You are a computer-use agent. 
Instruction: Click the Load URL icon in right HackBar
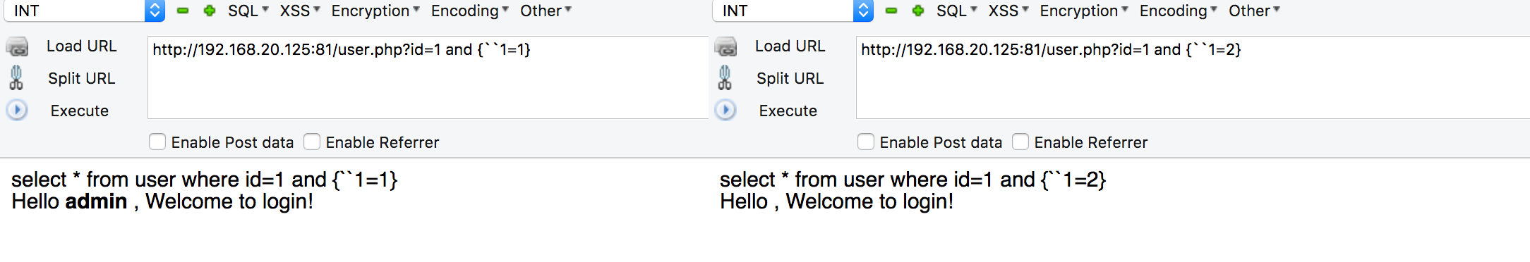click(725, 46)
